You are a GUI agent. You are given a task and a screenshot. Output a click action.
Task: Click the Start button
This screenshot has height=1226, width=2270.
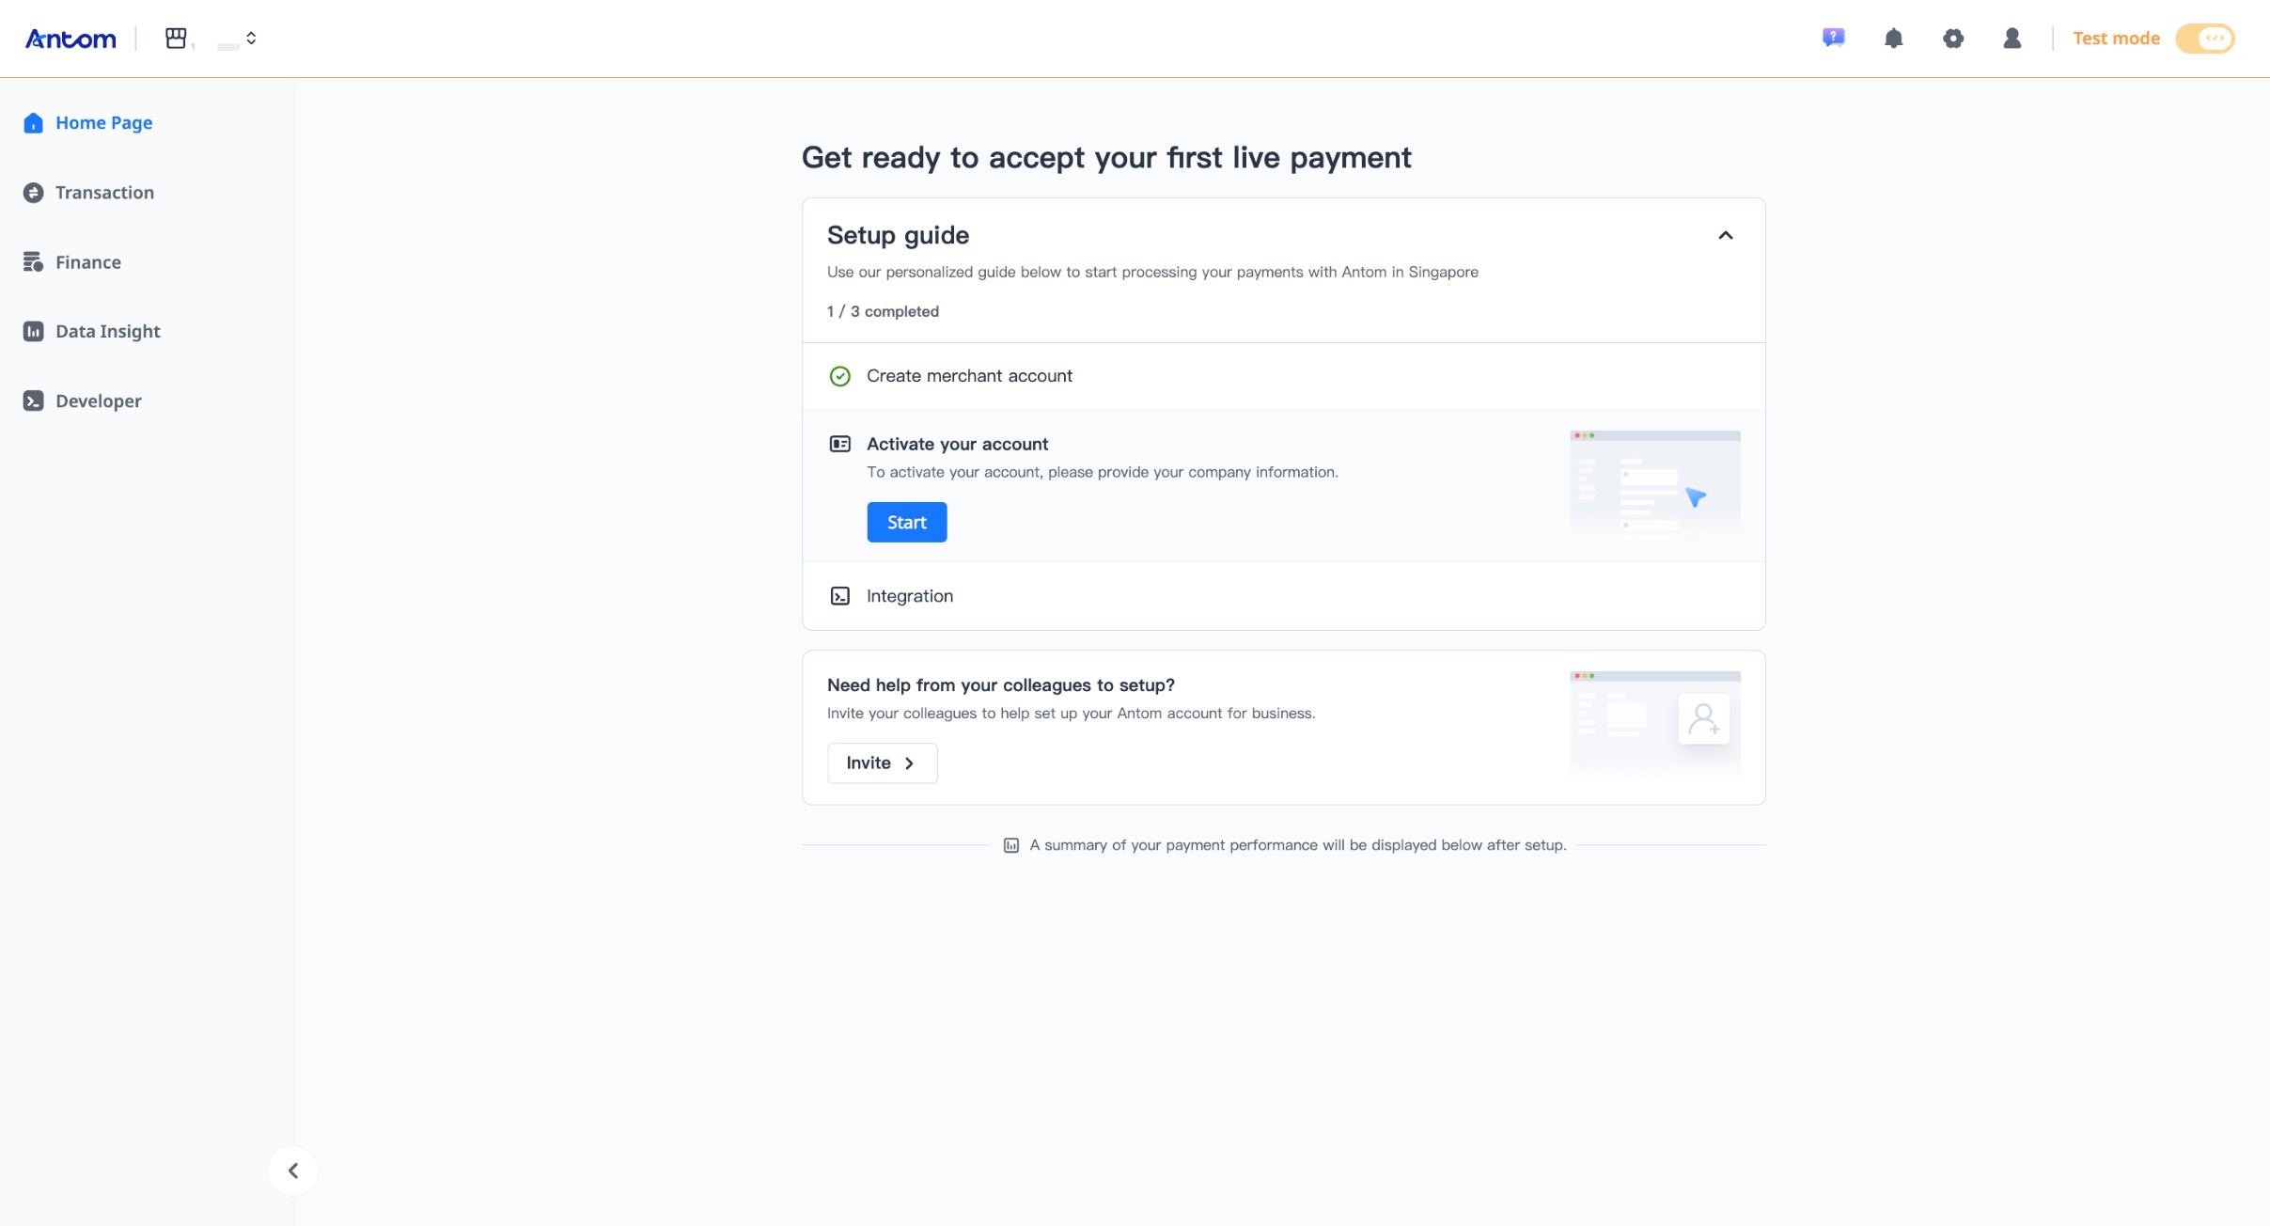[906, 523]
